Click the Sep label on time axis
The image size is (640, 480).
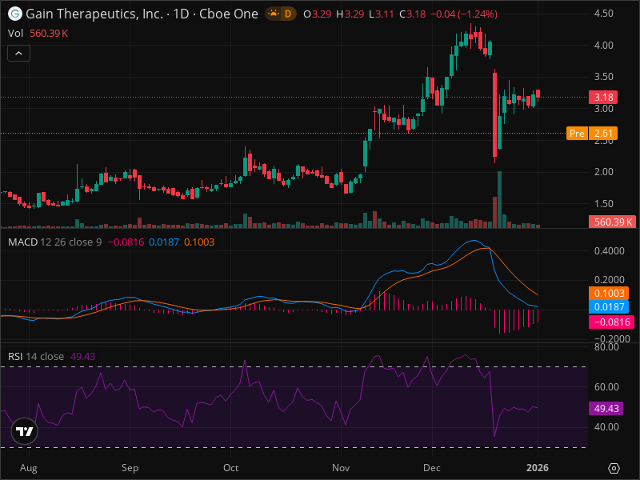[130, 468]
